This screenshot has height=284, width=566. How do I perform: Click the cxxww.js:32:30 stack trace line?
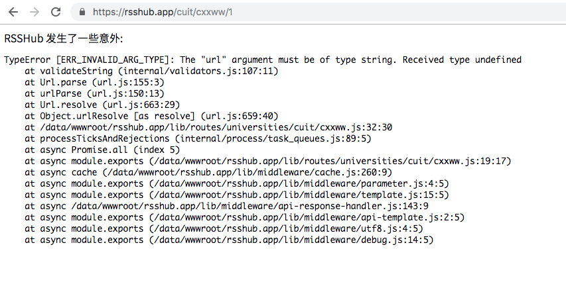point(208,127)
